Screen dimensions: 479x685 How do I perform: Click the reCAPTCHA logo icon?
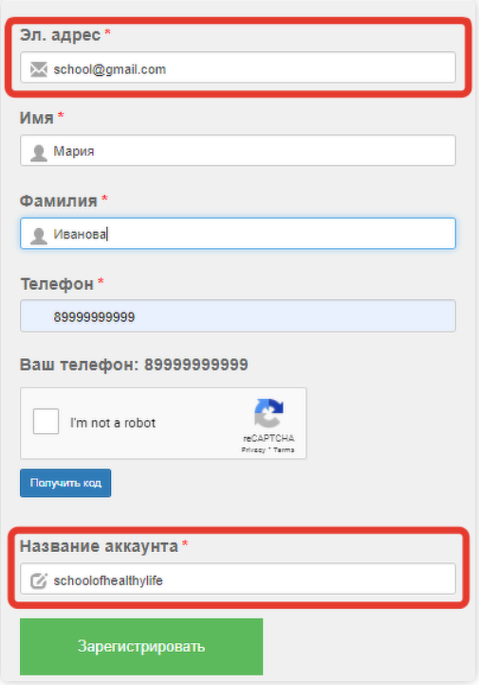[268, 413]
